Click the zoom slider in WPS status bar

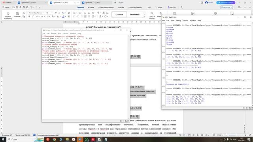(236, 135)
